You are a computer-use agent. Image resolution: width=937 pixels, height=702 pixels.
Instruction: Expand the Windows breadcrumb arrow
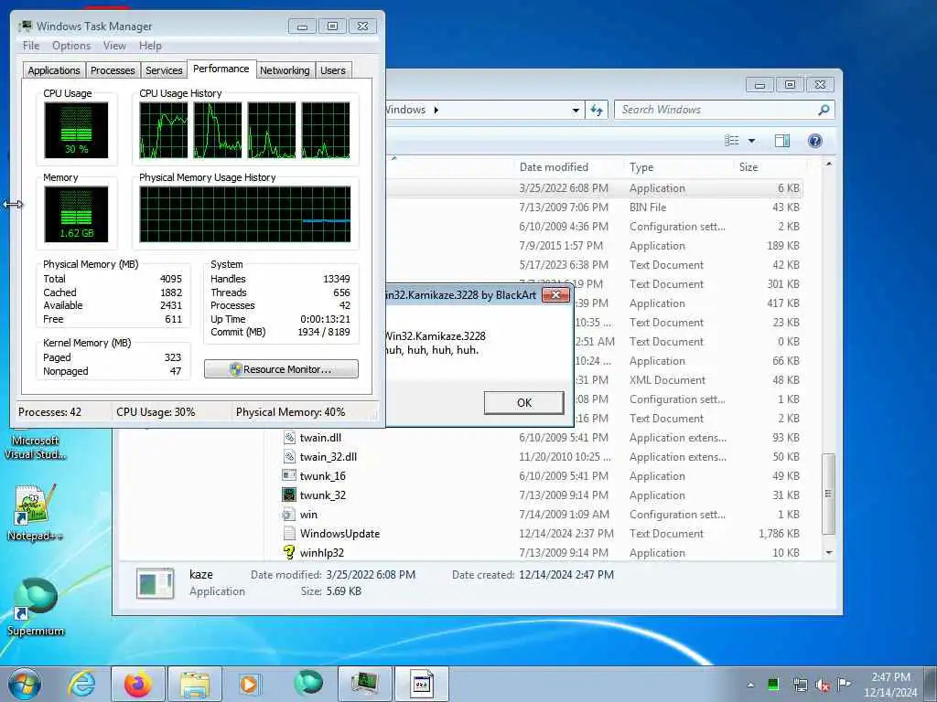coord(436,110)
